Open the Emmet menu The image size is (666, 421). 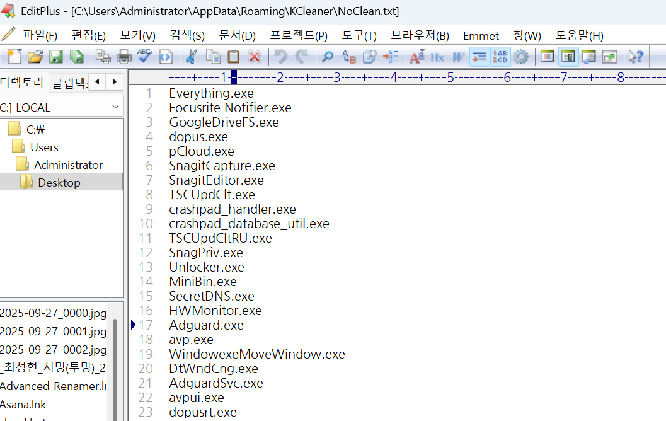tap(481, 36)
